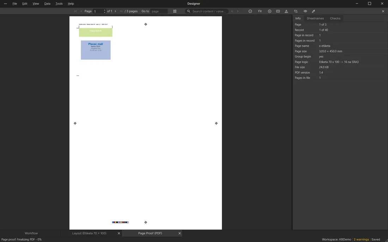Click the / 3 pages total label

pos(131,11)
